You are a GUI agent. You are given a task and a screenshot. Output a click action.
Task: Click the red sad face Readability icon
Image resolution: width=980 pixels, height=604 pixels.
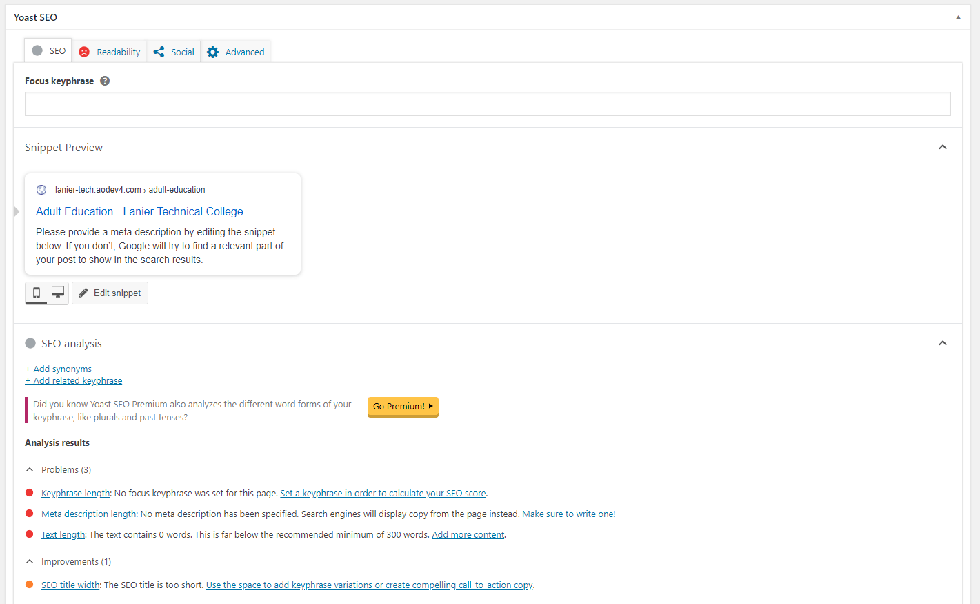tap(84, 52)
